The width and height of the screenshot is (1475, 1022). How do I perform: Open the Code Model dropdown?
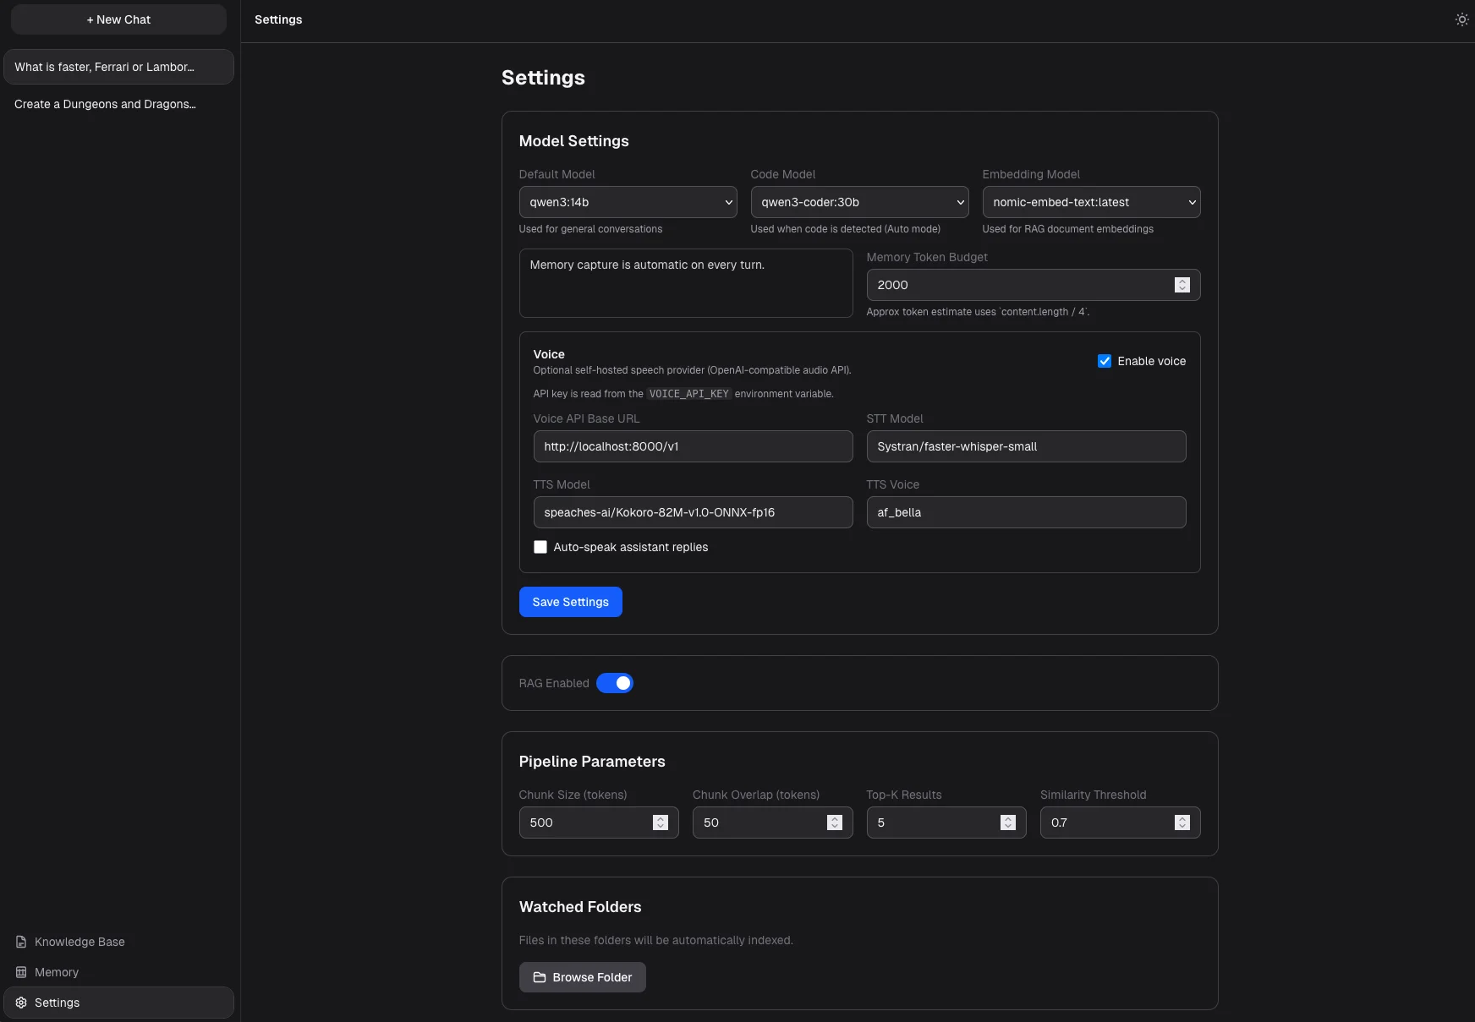coord(858,202)
